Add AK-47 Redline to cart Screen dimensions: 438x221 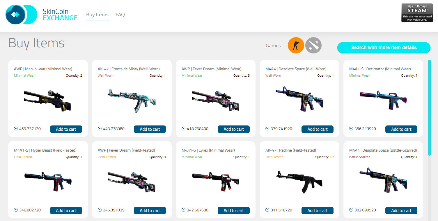click(x=318, y=211)
